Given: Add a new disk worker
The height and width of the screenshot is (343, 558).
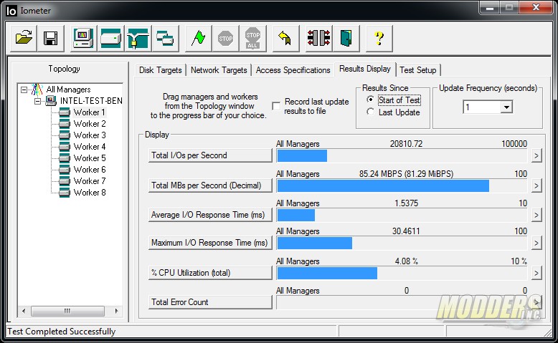Looking at the screenshot, I should [x=110, y=38].
